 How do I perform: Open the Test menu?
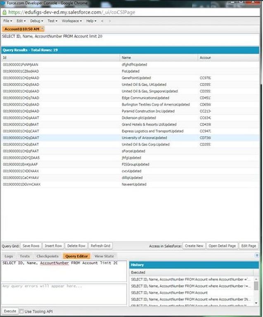point(52,21)
